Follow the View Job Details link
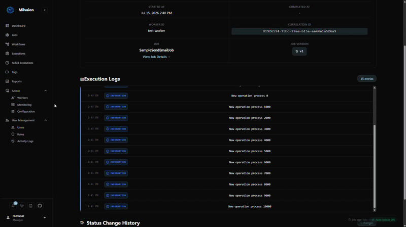The height and width of the screenshot is (227, 406). click(156, 57)
